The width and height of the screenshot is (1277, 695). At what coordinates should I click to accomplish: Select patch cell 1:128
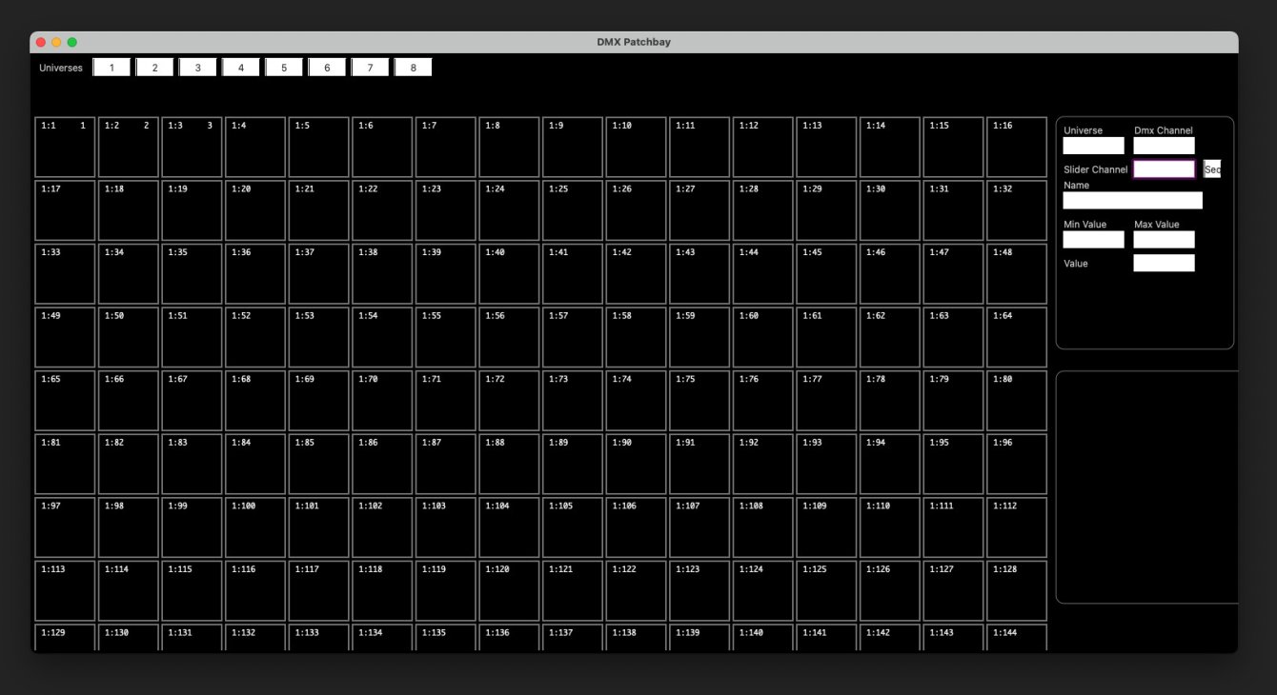coord(1017,591)
